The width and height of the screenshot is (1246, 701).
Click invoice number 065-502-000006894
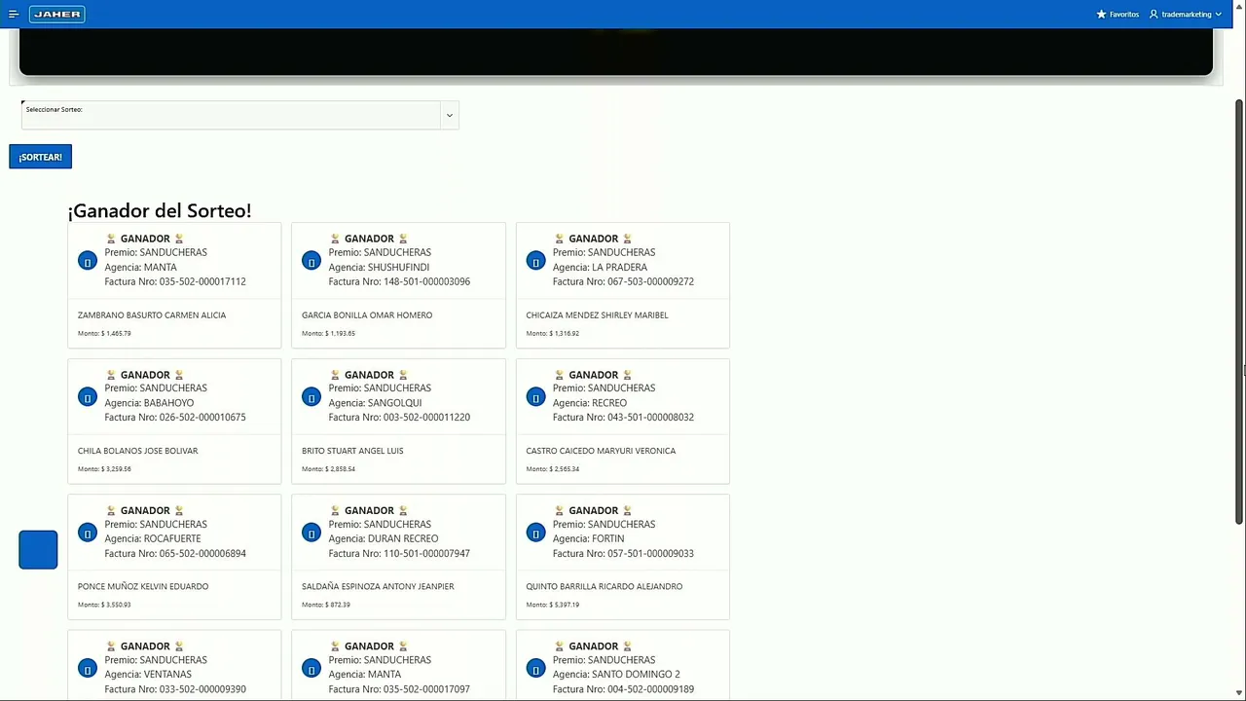coord(202,553)
